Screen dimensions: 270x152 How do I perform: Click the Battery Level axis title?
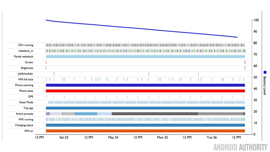point(265,86)
